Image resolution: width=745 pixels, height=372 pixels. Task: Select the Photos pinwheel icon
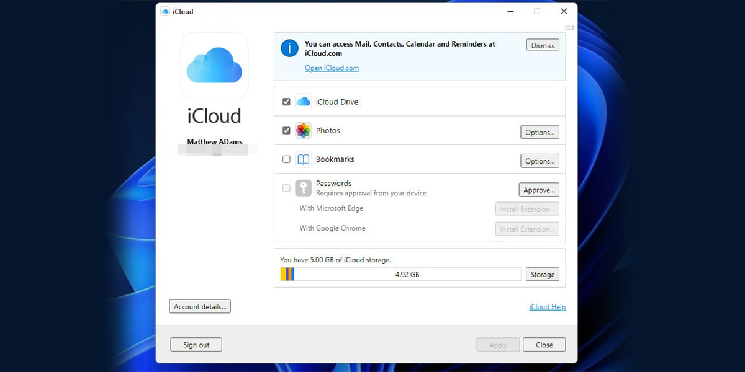tap(303, 130)
